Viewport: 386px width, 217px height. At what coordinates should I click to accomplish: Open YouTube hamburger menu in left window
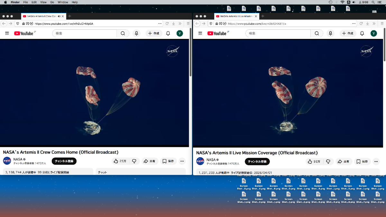(7, 33)
